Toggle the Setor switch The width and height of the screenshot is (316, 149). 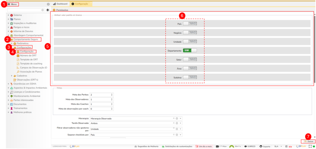(x=190, y=60)
